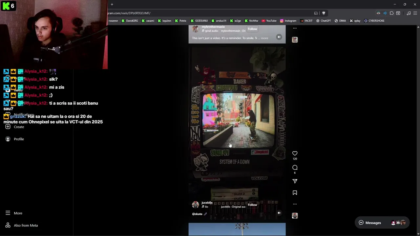Screen dimensions: 420x236
Task: Open the CYBERSHOKE bookmark
Action: [x=374, y=21]
